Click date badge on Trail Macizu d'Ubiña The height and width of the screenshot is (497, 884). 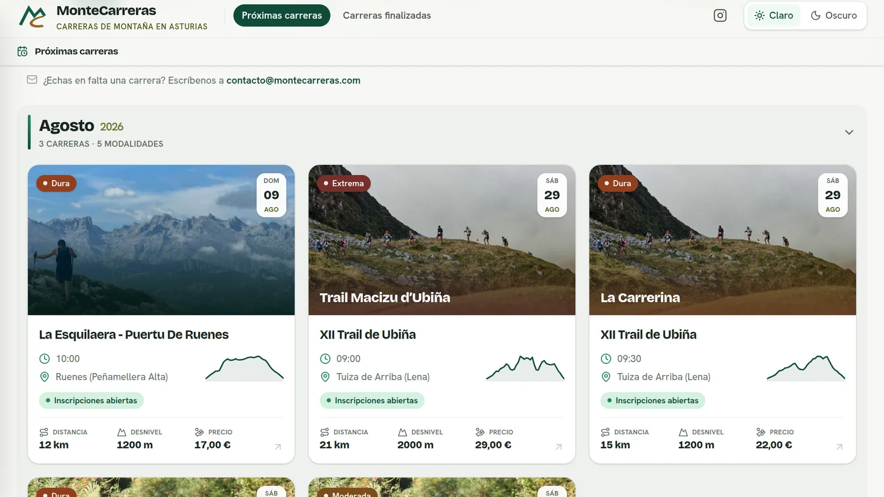point(552,195)
